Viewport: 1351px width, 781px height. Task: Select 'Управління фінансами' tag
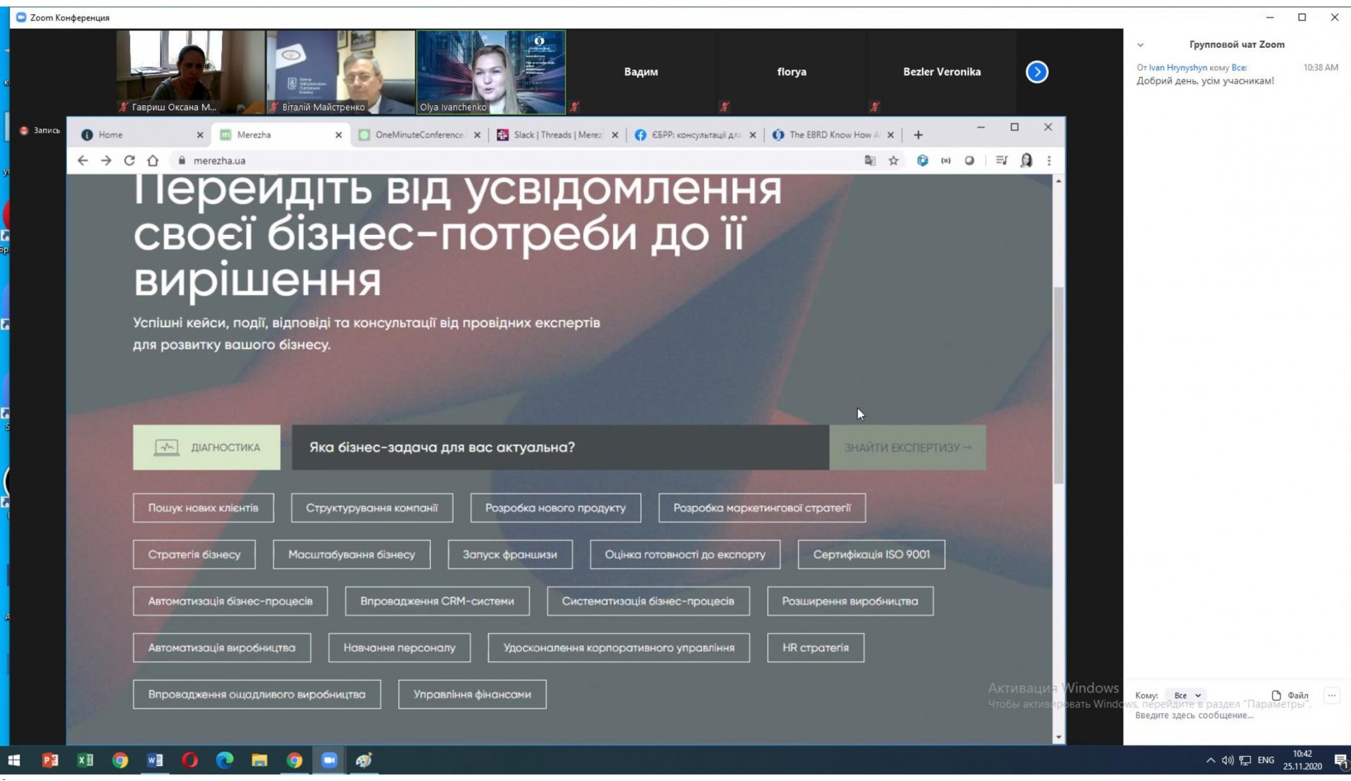pos(472,695)
